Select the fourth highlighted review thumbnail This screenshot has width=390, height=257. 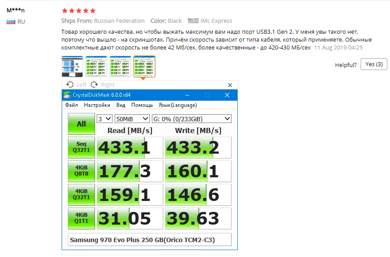click(144, 67)
